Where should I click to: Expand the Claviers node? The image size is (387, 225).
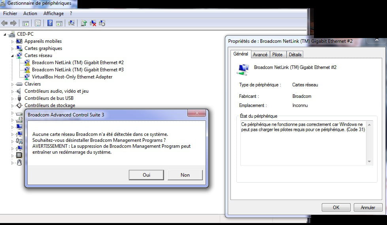[12, 84]
